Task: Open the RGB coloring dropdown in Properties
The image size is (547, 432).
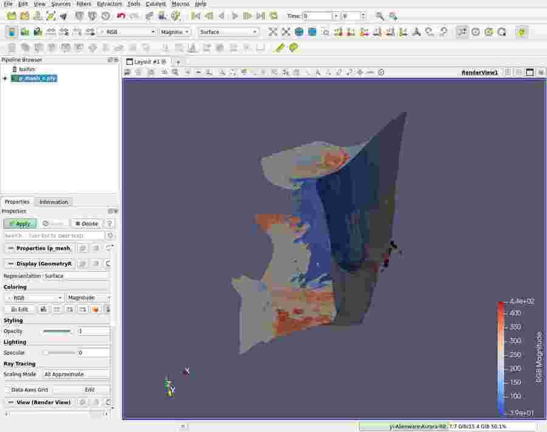Action: point(34,298)
